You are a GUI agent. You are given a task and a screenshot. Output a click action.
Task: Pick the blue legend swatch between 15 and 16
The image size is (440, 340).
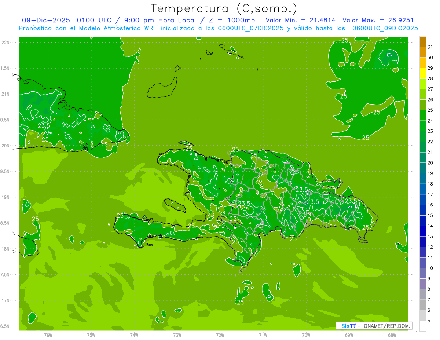tap(423, 210)
